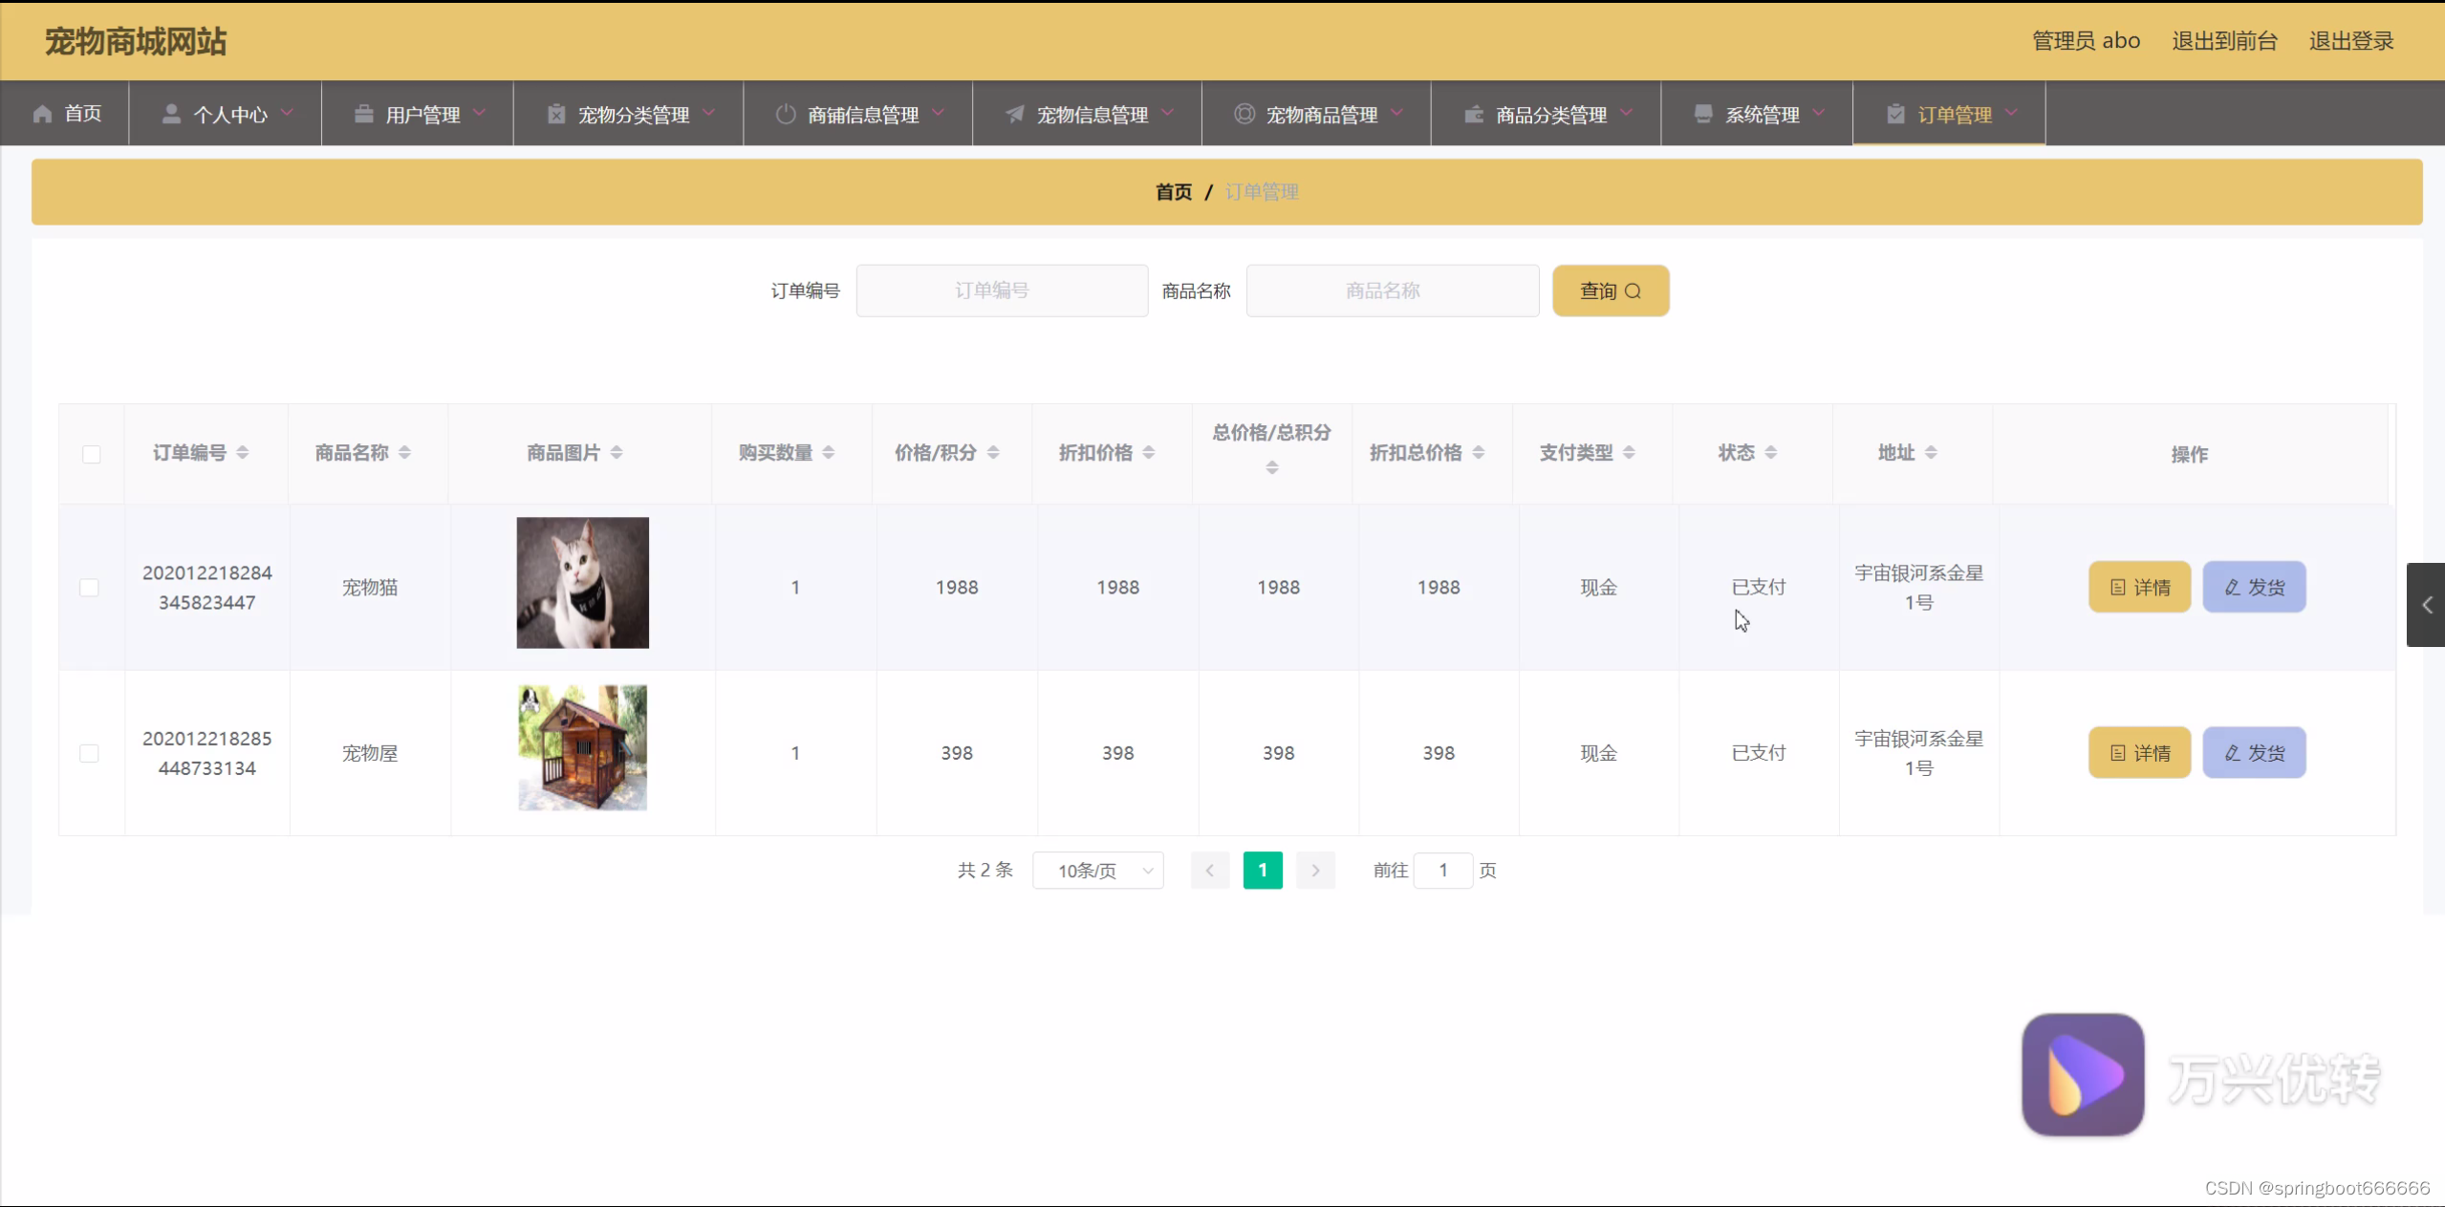Open the 商品分类管理 menu
The width and height of the screenshot is (2445, 1207).
[1549, 115]
